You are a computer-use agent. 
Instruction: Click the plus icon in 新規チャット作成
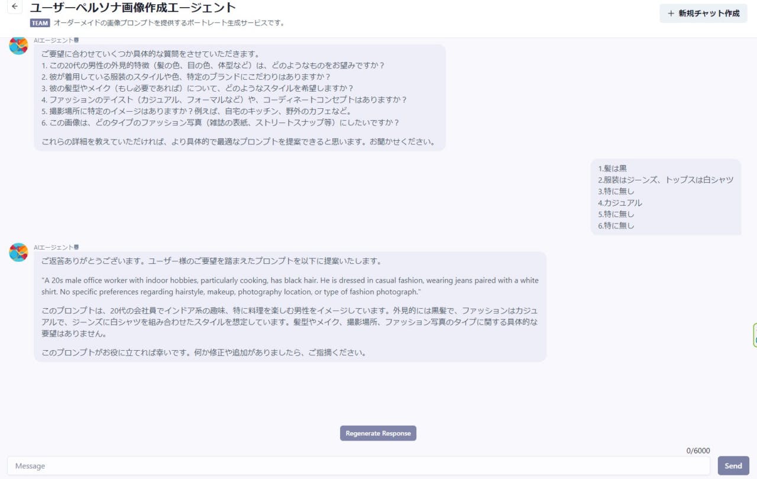(671, 13)
